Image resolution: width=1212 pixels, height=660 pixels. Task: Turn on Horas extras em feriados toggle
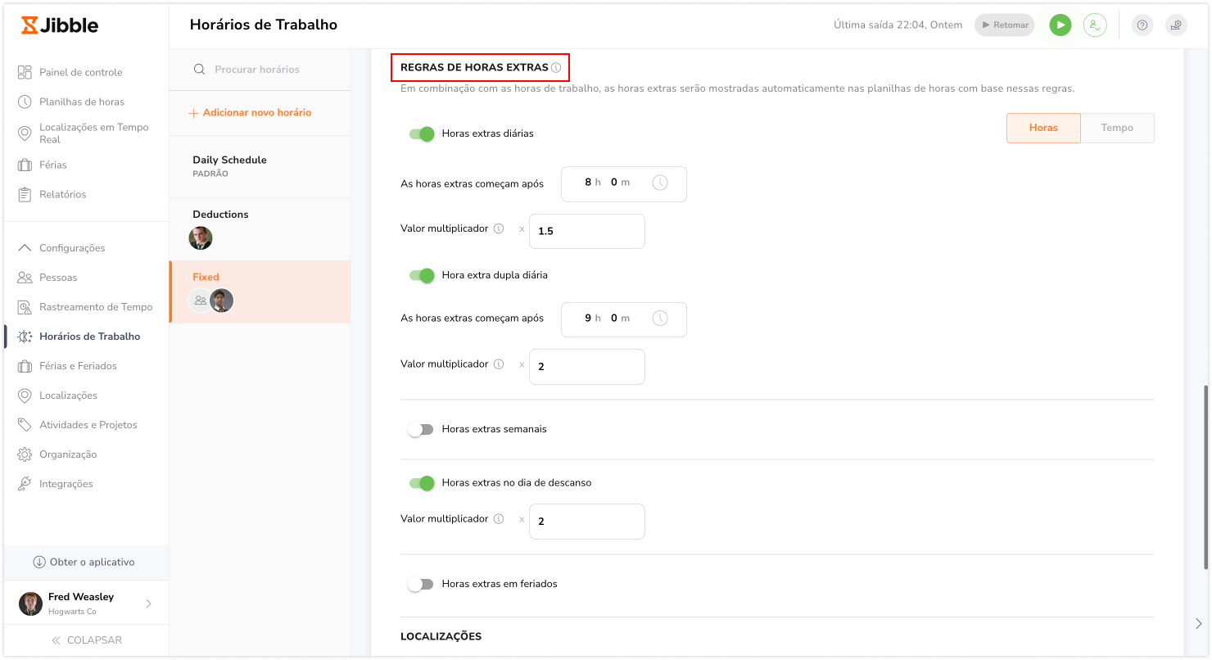(x=421, y=584)
